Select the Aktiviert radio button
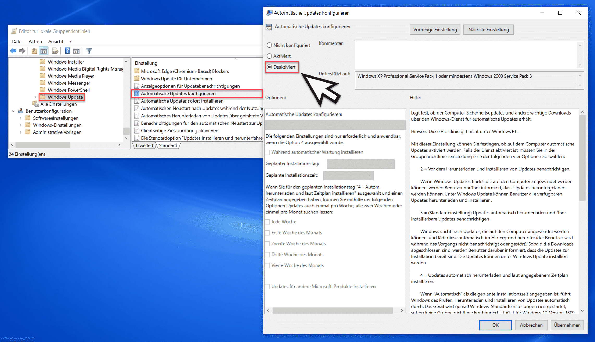The height and width of the screenshot is (342, 595). coord(270,56)
